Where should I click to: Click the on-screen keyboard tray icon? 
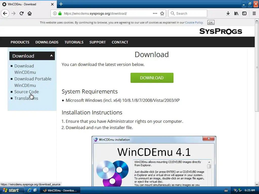(226, 190)
